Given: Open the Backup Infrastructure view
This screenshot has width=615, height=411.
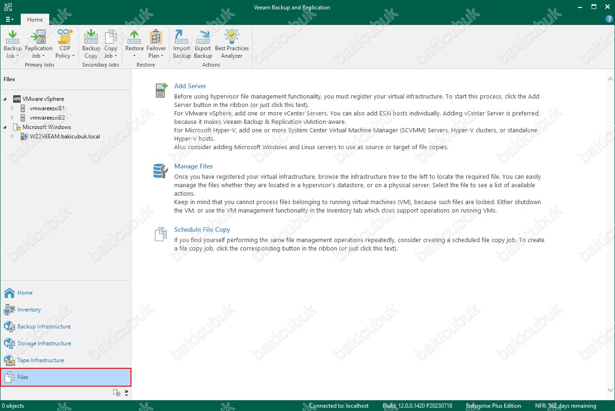Looking at the screenshot, I should (44, 327).
